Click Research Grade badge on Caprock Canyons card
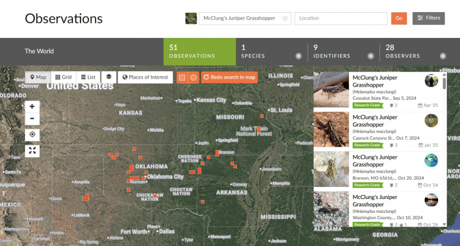Screen dimensions: 460x246 (368, 145)
